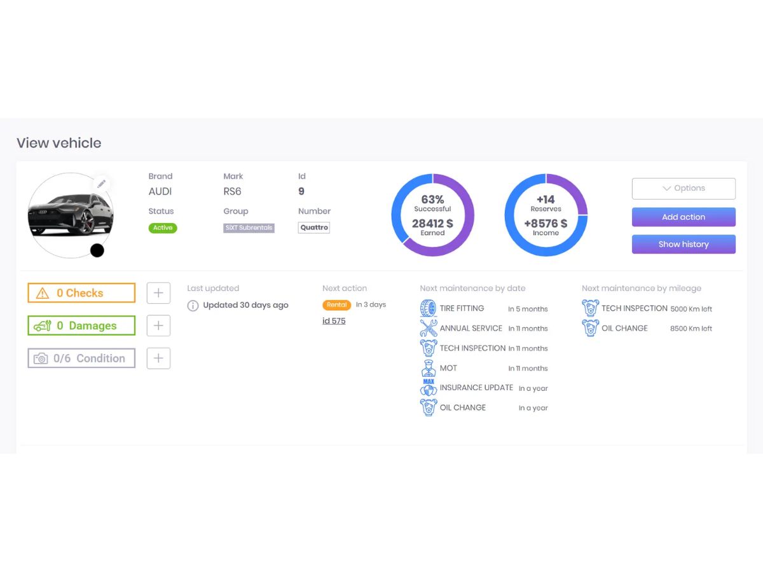Image resolution: width=763 pixels, height=572 pixels.
Task: Click the '5000 Km left' value
Action: [x=691, y=309]
